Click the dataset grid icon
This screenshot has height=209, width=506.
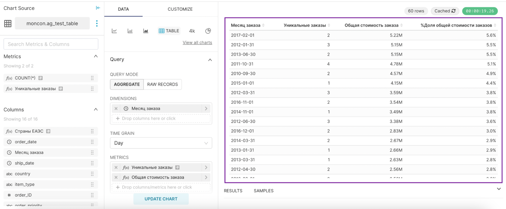[x=8, y=24]
